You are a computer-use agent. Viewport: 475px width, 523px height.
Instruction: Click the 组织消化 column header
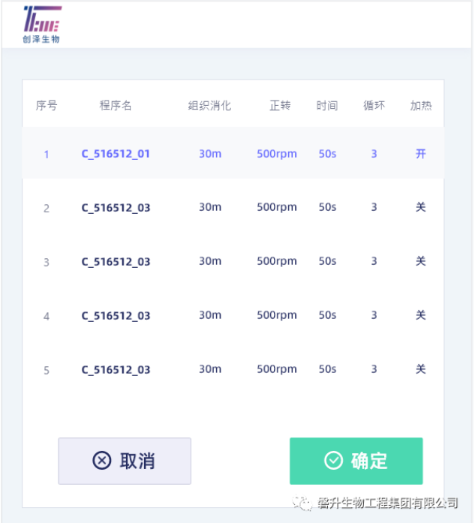(x=209, y=105)
